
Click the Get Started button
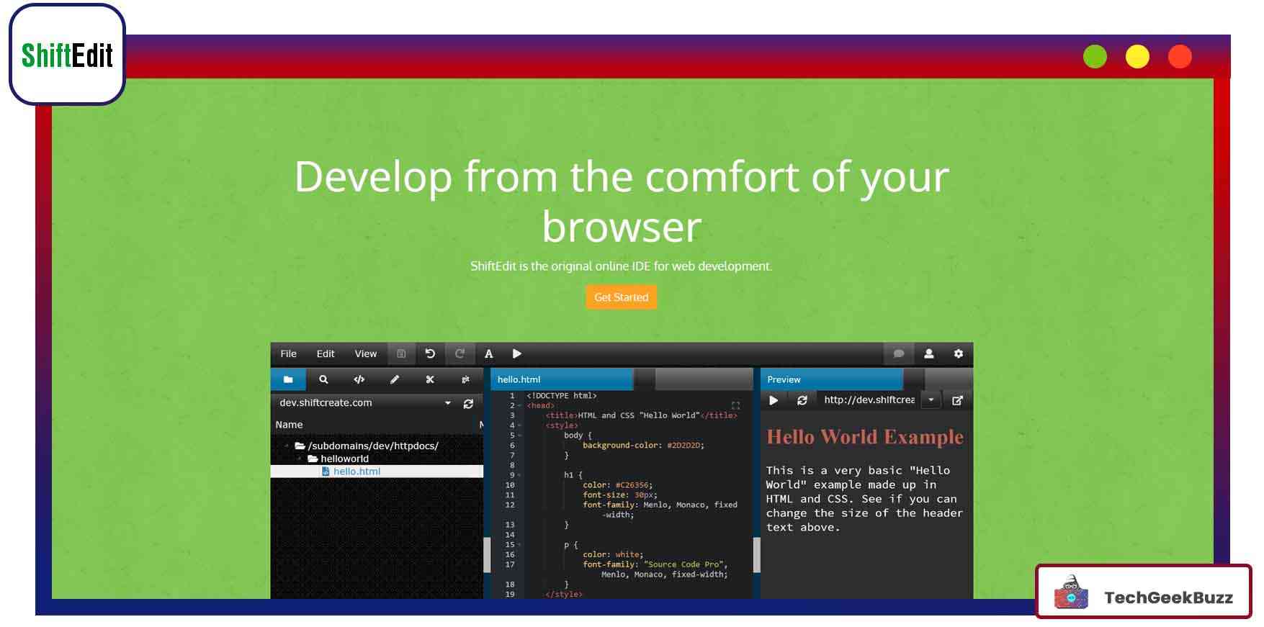[x=621, y=297]
